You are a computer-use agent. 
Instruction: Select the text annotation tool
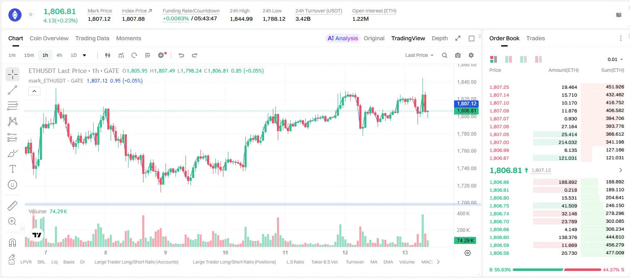tap(12, 169)
